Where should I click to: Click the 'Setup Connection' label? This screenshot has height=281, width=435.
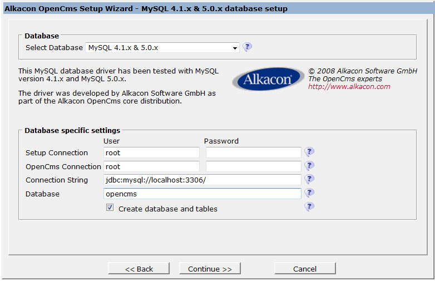(57, 153)
